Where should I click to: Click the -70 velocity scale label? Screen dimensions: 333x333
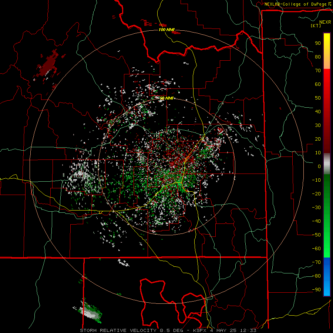pos(316,262)
